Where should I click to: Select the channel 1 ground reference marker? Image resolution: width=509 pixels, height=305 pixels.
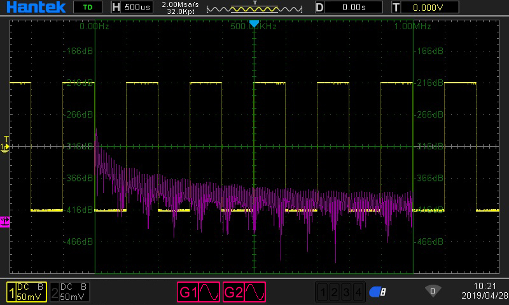click(4, 148)
